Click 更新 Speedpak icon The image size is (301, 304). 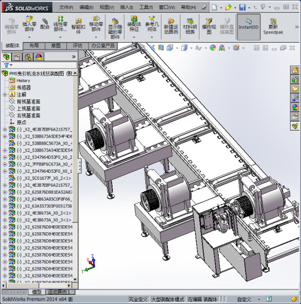pyautogui.click(x=273, y=27)
